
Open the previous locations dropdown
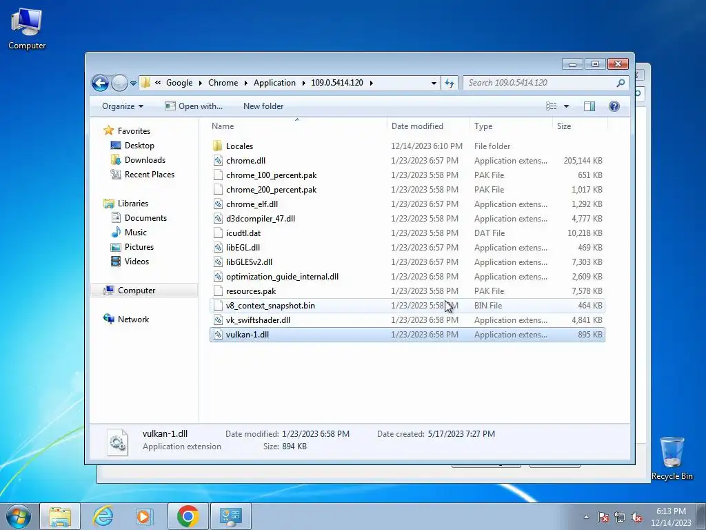click(434, 83)
